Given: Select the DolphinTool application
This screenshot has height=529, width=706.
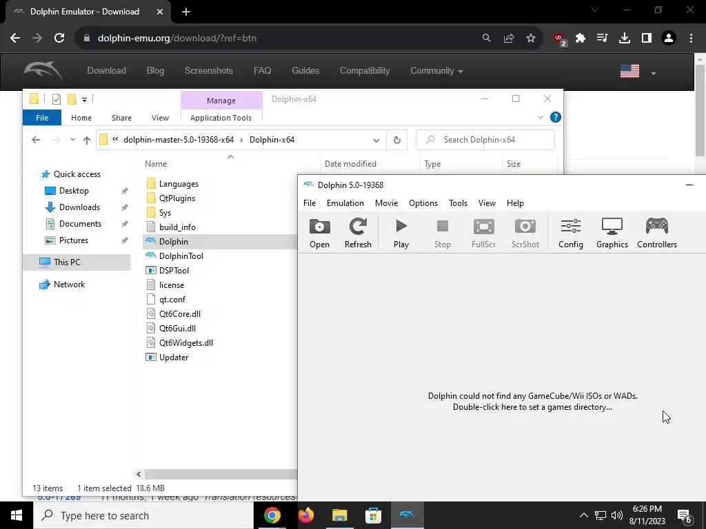Looking at the screenshot, I should 181,256.
